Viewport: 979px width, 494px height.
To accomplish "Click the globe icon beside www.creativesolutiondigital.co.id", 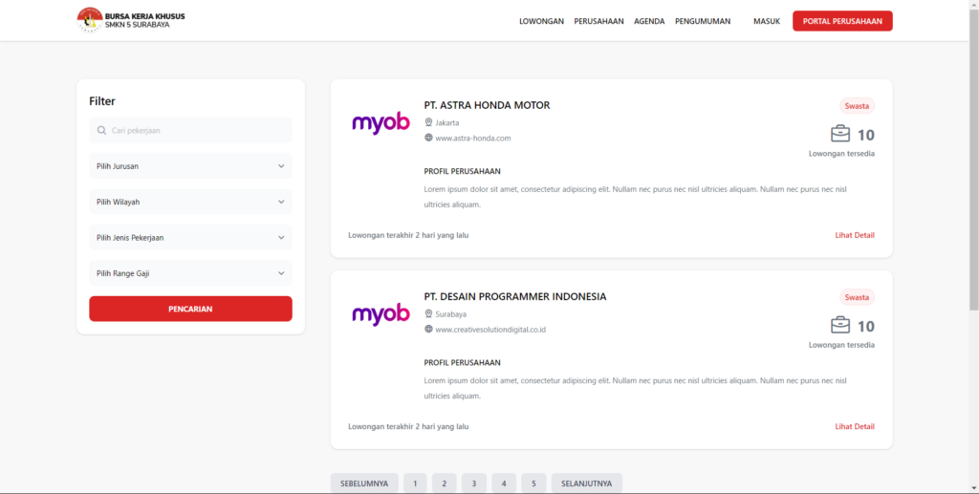I will point(428,329).
